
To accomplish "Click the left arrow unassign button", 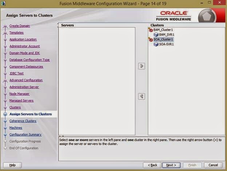I will (x=142, y=96).
